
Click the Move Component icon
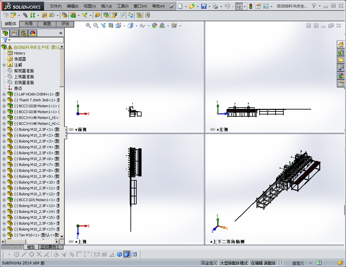click(x=52, y=15)
